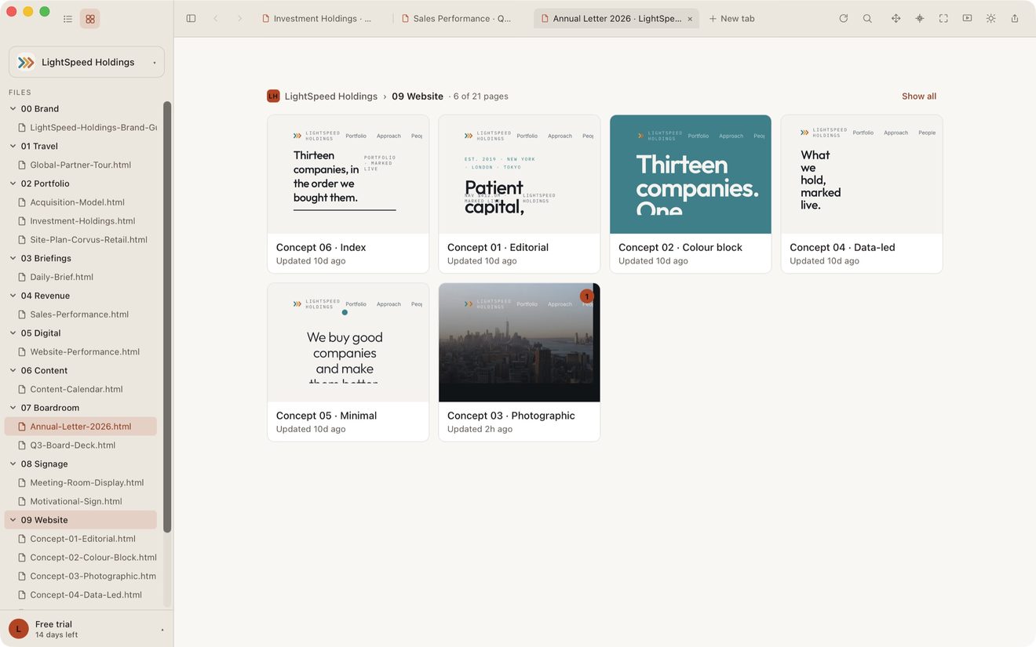Open the Concept 05 · Minimal card
The height and width of the screenshot is (647, 1036).
pyautogui.click(x=348, y=362)
